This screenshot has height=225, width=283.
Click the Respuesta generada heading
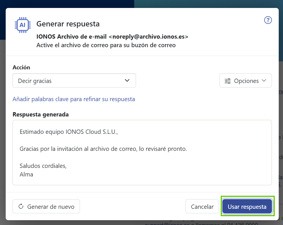[41, 114]
